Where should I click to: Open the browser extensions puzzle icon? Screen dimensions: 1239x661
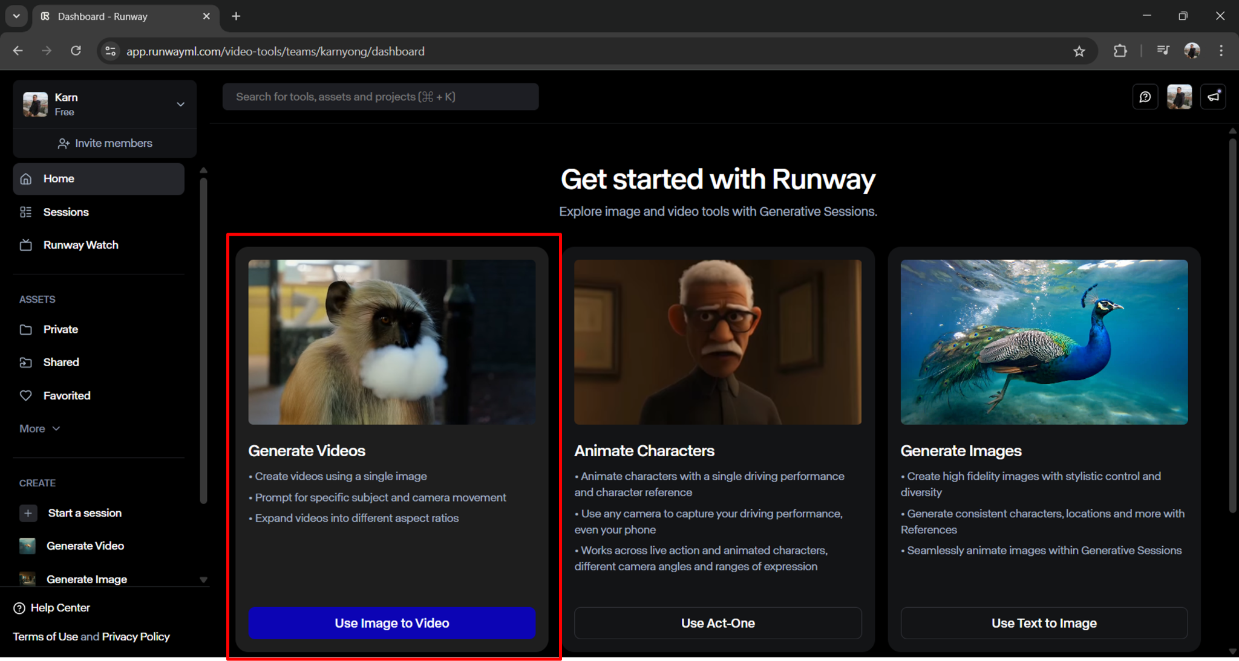(x=1120, y=51)
